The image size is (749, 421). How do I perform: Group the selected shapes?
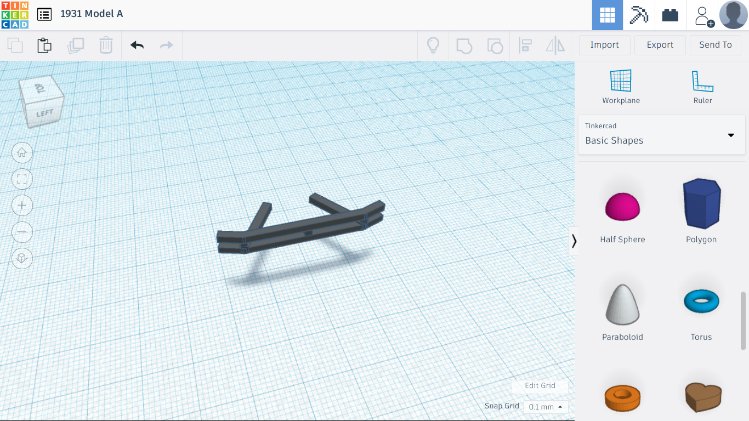coord(464,45)
